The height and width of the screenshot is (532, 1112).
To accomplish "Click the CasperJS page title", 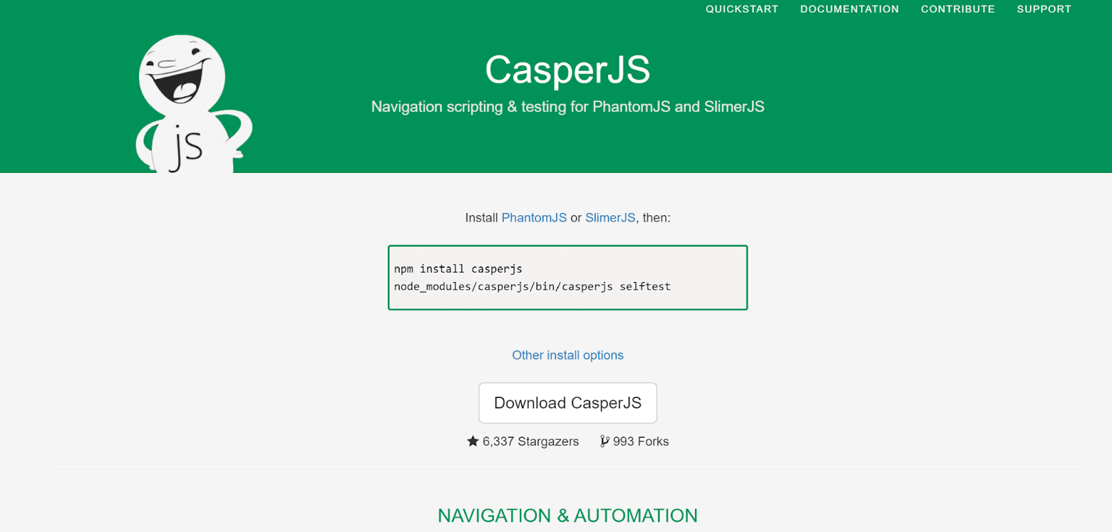I will (568, 69).
